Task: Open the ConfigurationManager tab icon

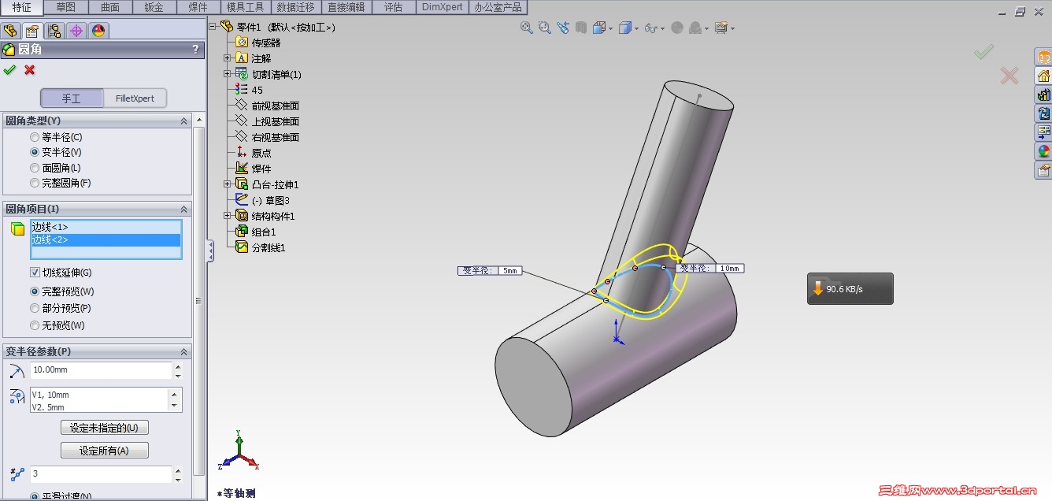Action: click(54, 31)
